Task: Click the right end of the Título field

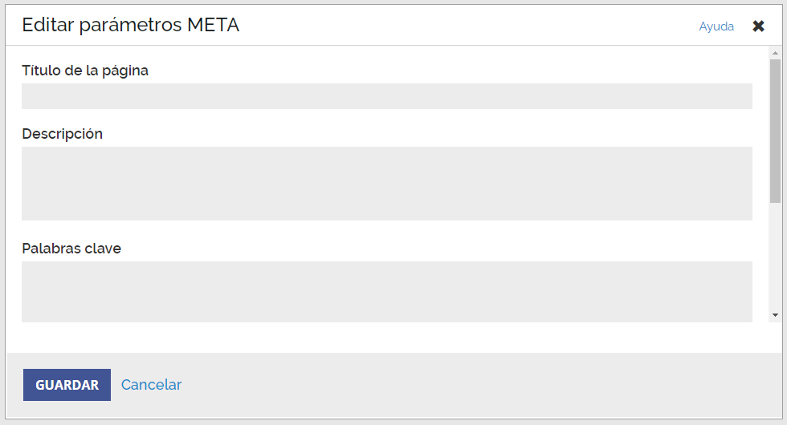Action: point(744,96)
